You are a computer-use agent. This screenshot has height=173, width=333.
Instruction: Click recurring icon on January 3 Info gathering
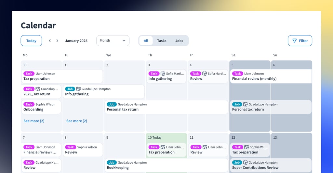(163, 74)
